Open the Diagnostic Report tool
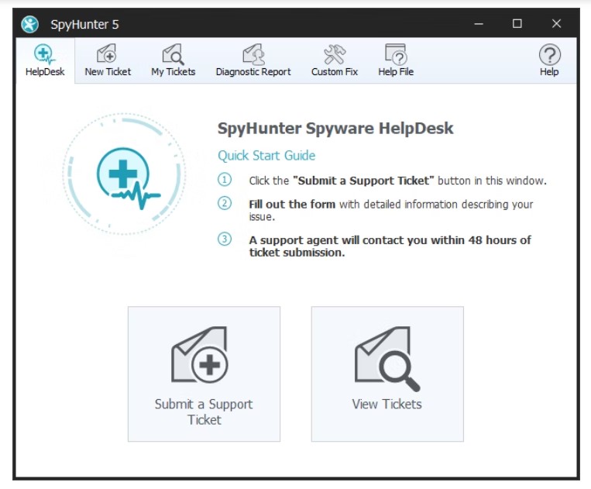Screen dimensions: 591x489 [253, 60]
